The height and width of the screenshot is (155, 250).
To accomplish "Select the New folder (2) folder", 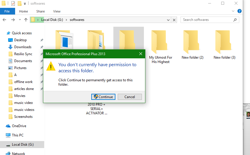I will (192, 45).
